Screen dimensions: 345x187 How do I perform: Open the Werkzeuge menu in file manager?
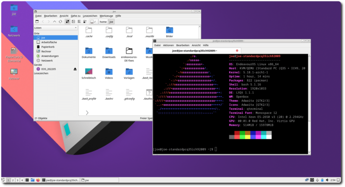coord(106,16)
